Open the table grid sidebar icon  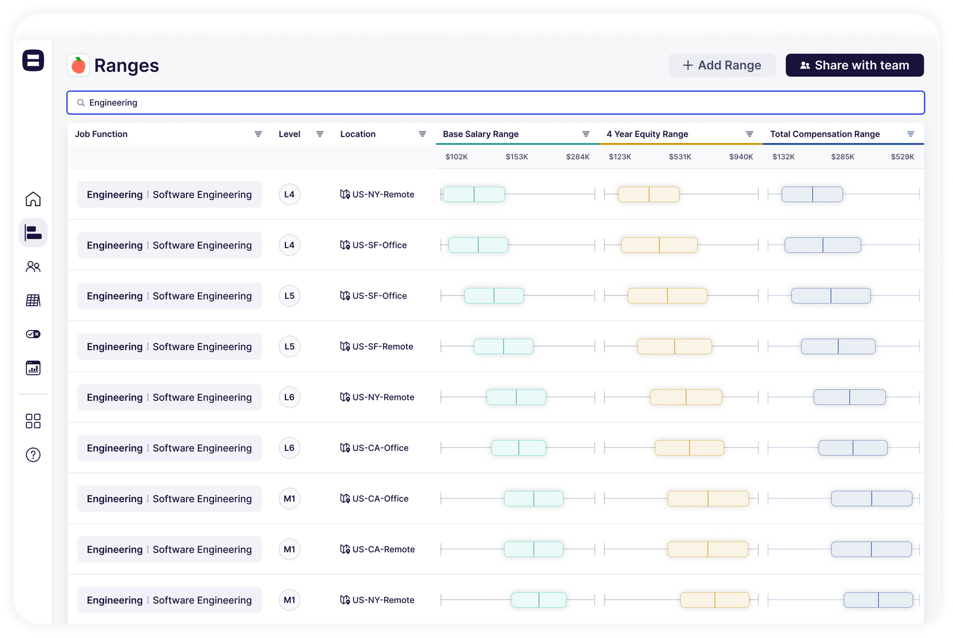coord(33,300)
